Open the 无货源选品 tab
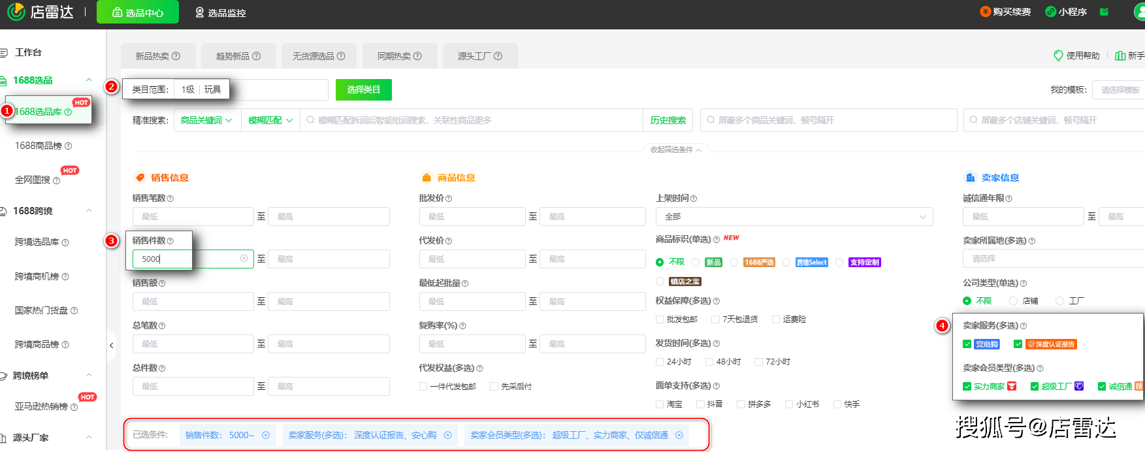The width and height of the screenshot is (1145, 452). pos(319,56)
